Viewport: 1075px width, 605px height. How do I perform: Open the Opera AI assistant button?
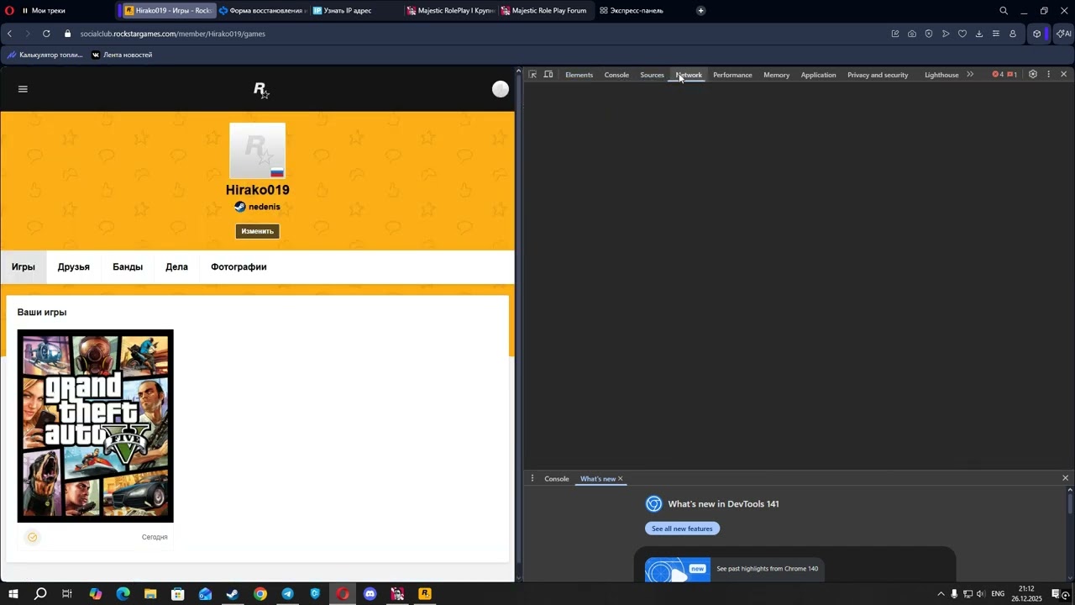pos(1063,34)
